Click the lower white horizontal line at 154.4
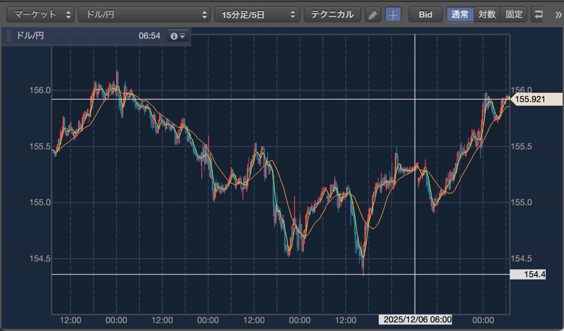 280,274
